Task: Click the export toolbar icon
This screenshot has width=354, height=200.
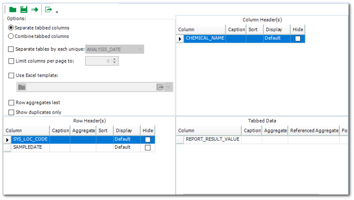Action: click(x=48, y=9)
